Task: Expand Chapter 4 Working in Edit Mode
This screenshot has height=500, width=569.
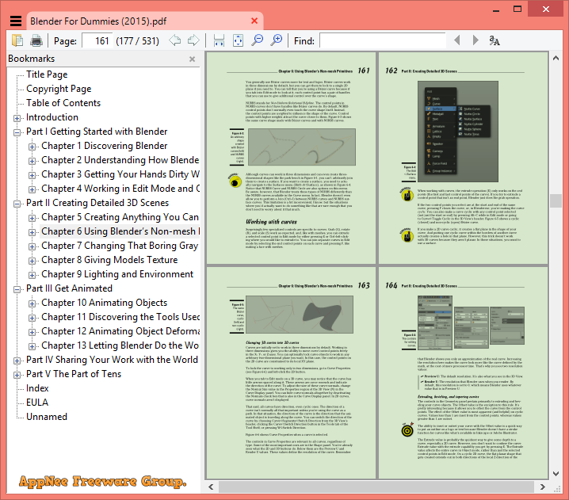Action: coord(32,189)
